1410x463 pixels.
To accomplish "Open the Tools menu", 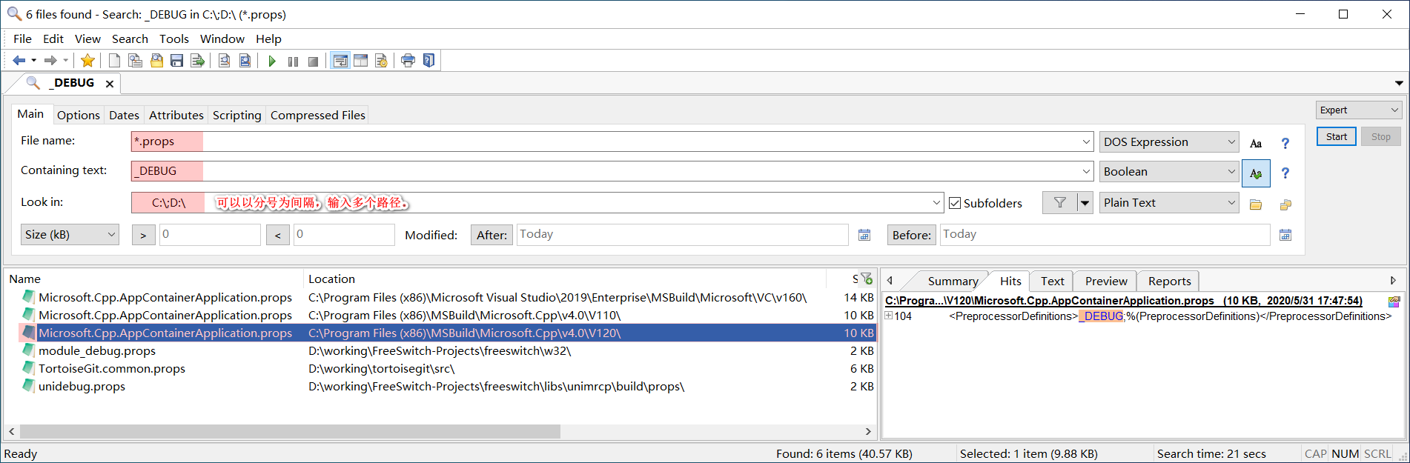I will coord(174,39).
